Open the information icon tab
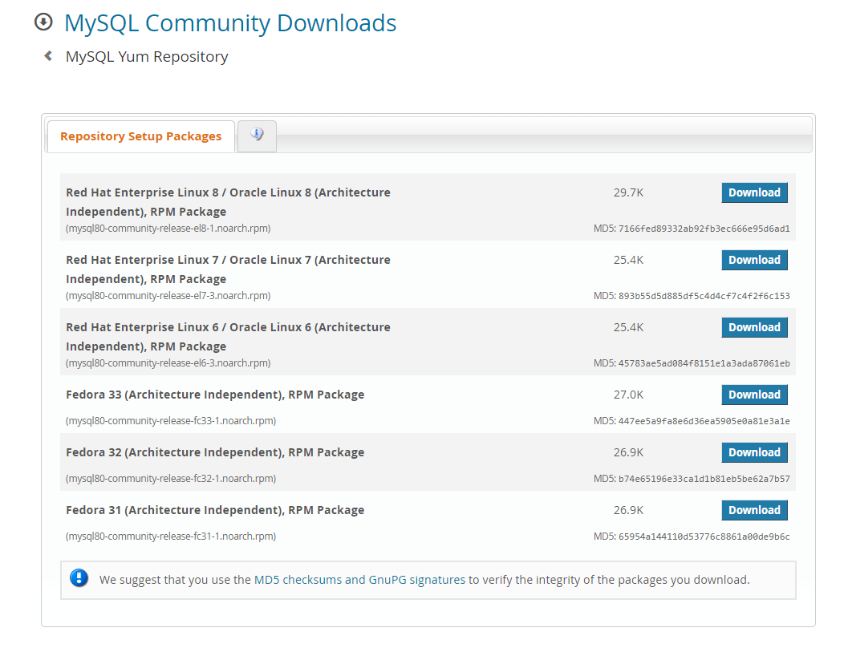 click(257, 135)
